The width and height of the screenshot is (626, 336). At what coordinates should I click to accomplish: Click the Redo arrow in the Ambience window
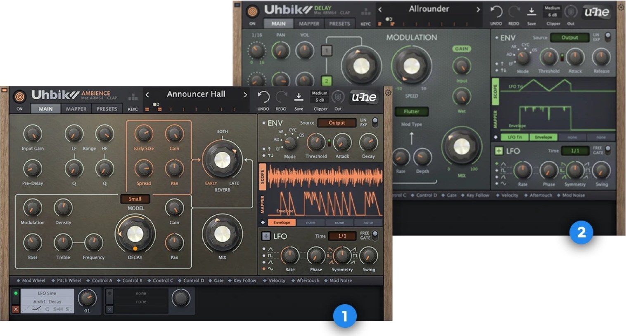point(281,97)
